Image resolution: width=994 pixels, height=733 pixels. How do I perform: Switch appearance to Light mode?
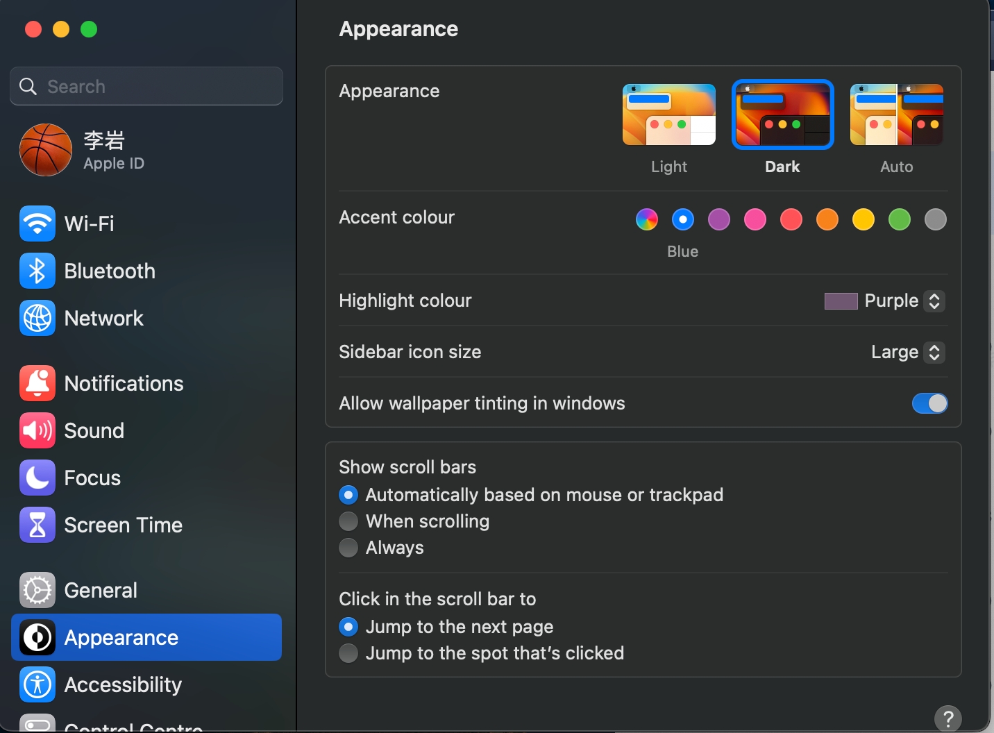[x=668, y=115]
